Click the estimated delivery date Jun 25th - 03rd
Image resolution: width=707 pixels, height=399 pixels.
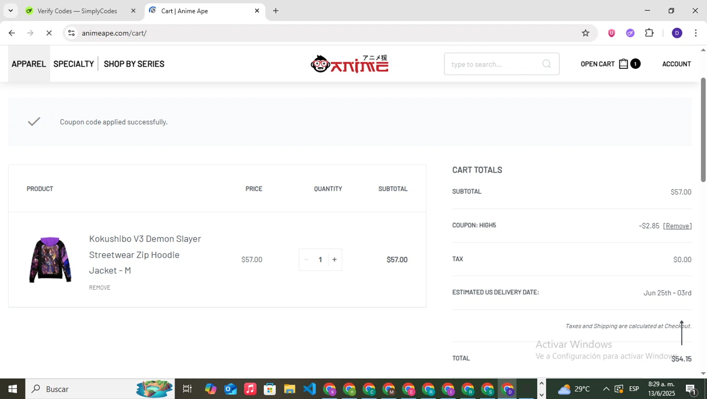[667, 293]
